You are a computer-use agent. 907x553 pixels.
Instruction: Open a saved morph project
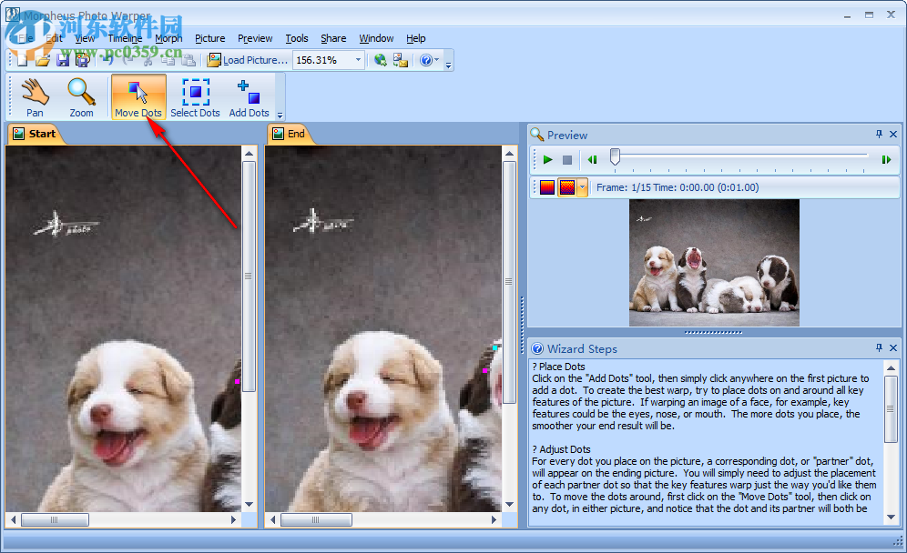tap(40, 59)
